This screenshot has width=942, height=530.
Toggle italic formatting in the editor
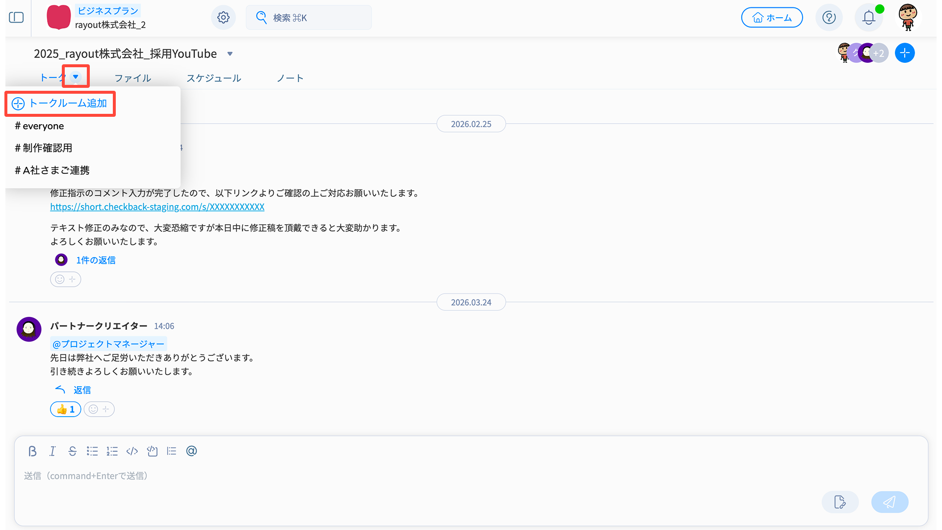pyautogui.click(x=52, y=451)
